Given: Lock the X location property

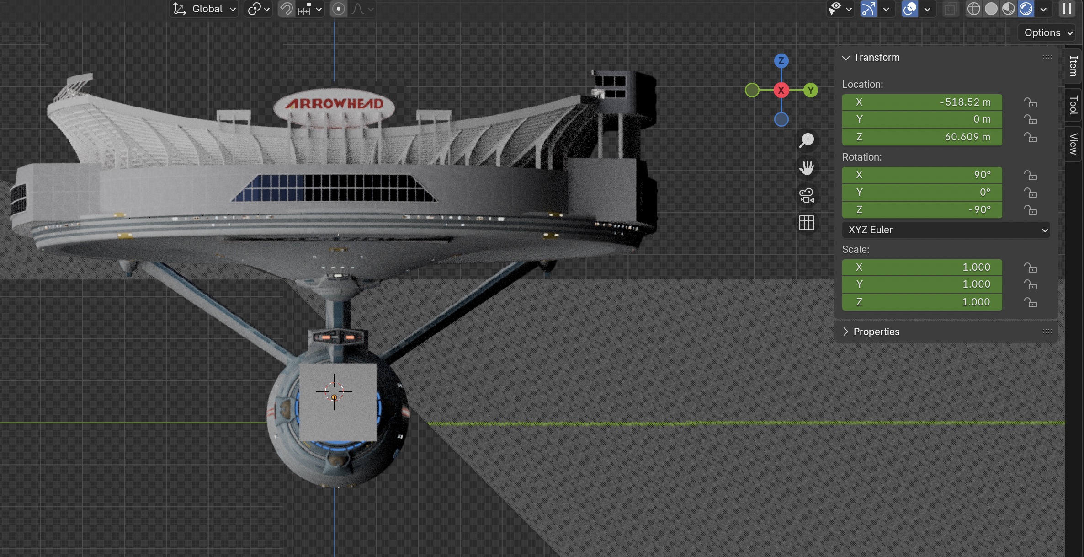Looking at the screenshot, I should pos(1030,102).
